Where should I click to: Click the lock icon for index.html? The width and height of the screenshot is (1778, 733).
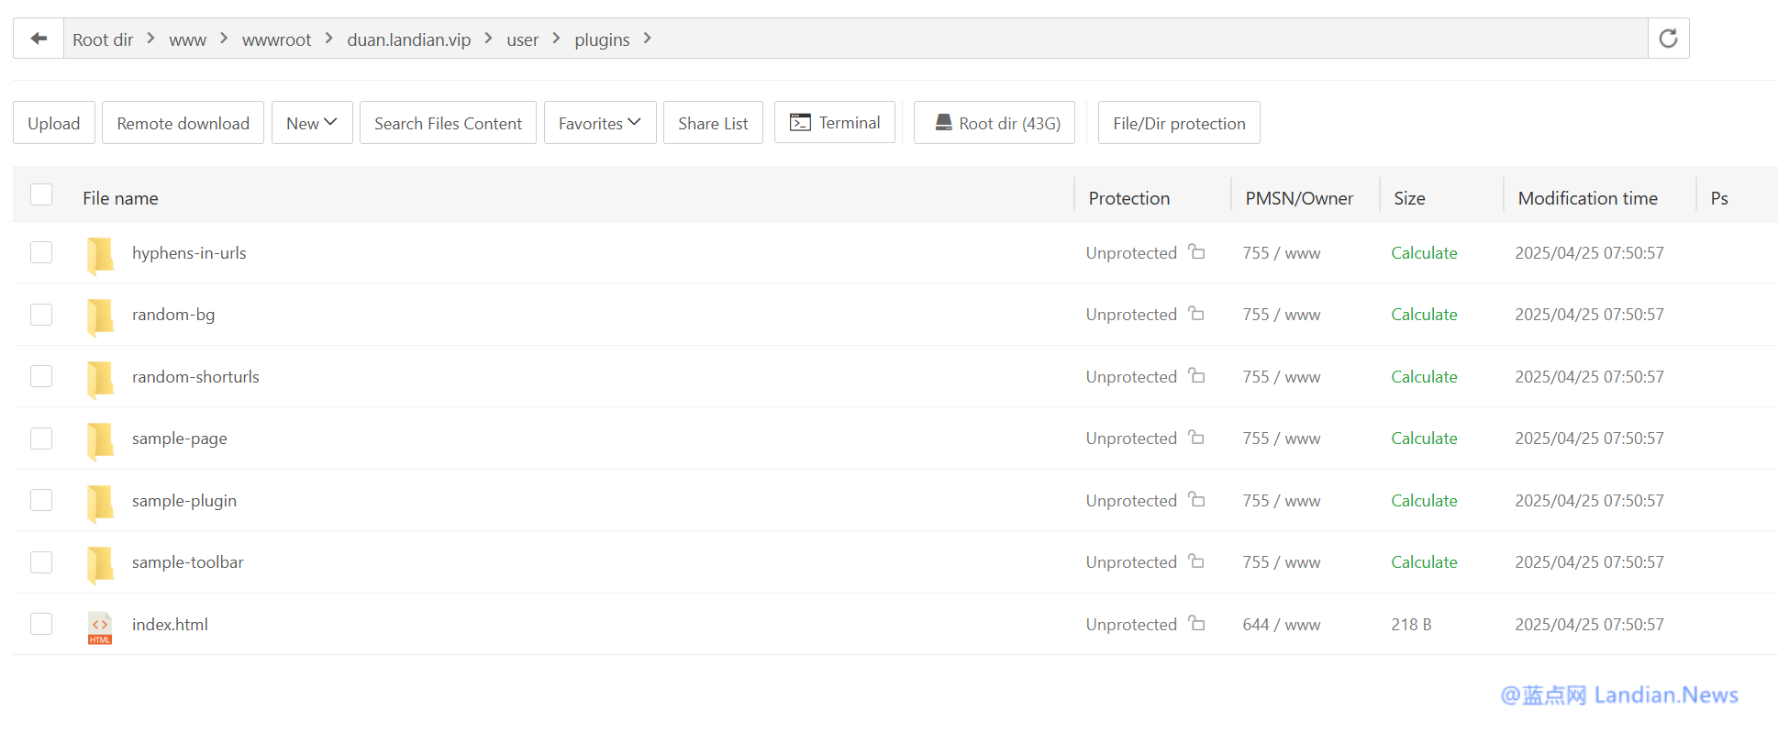1196,623
